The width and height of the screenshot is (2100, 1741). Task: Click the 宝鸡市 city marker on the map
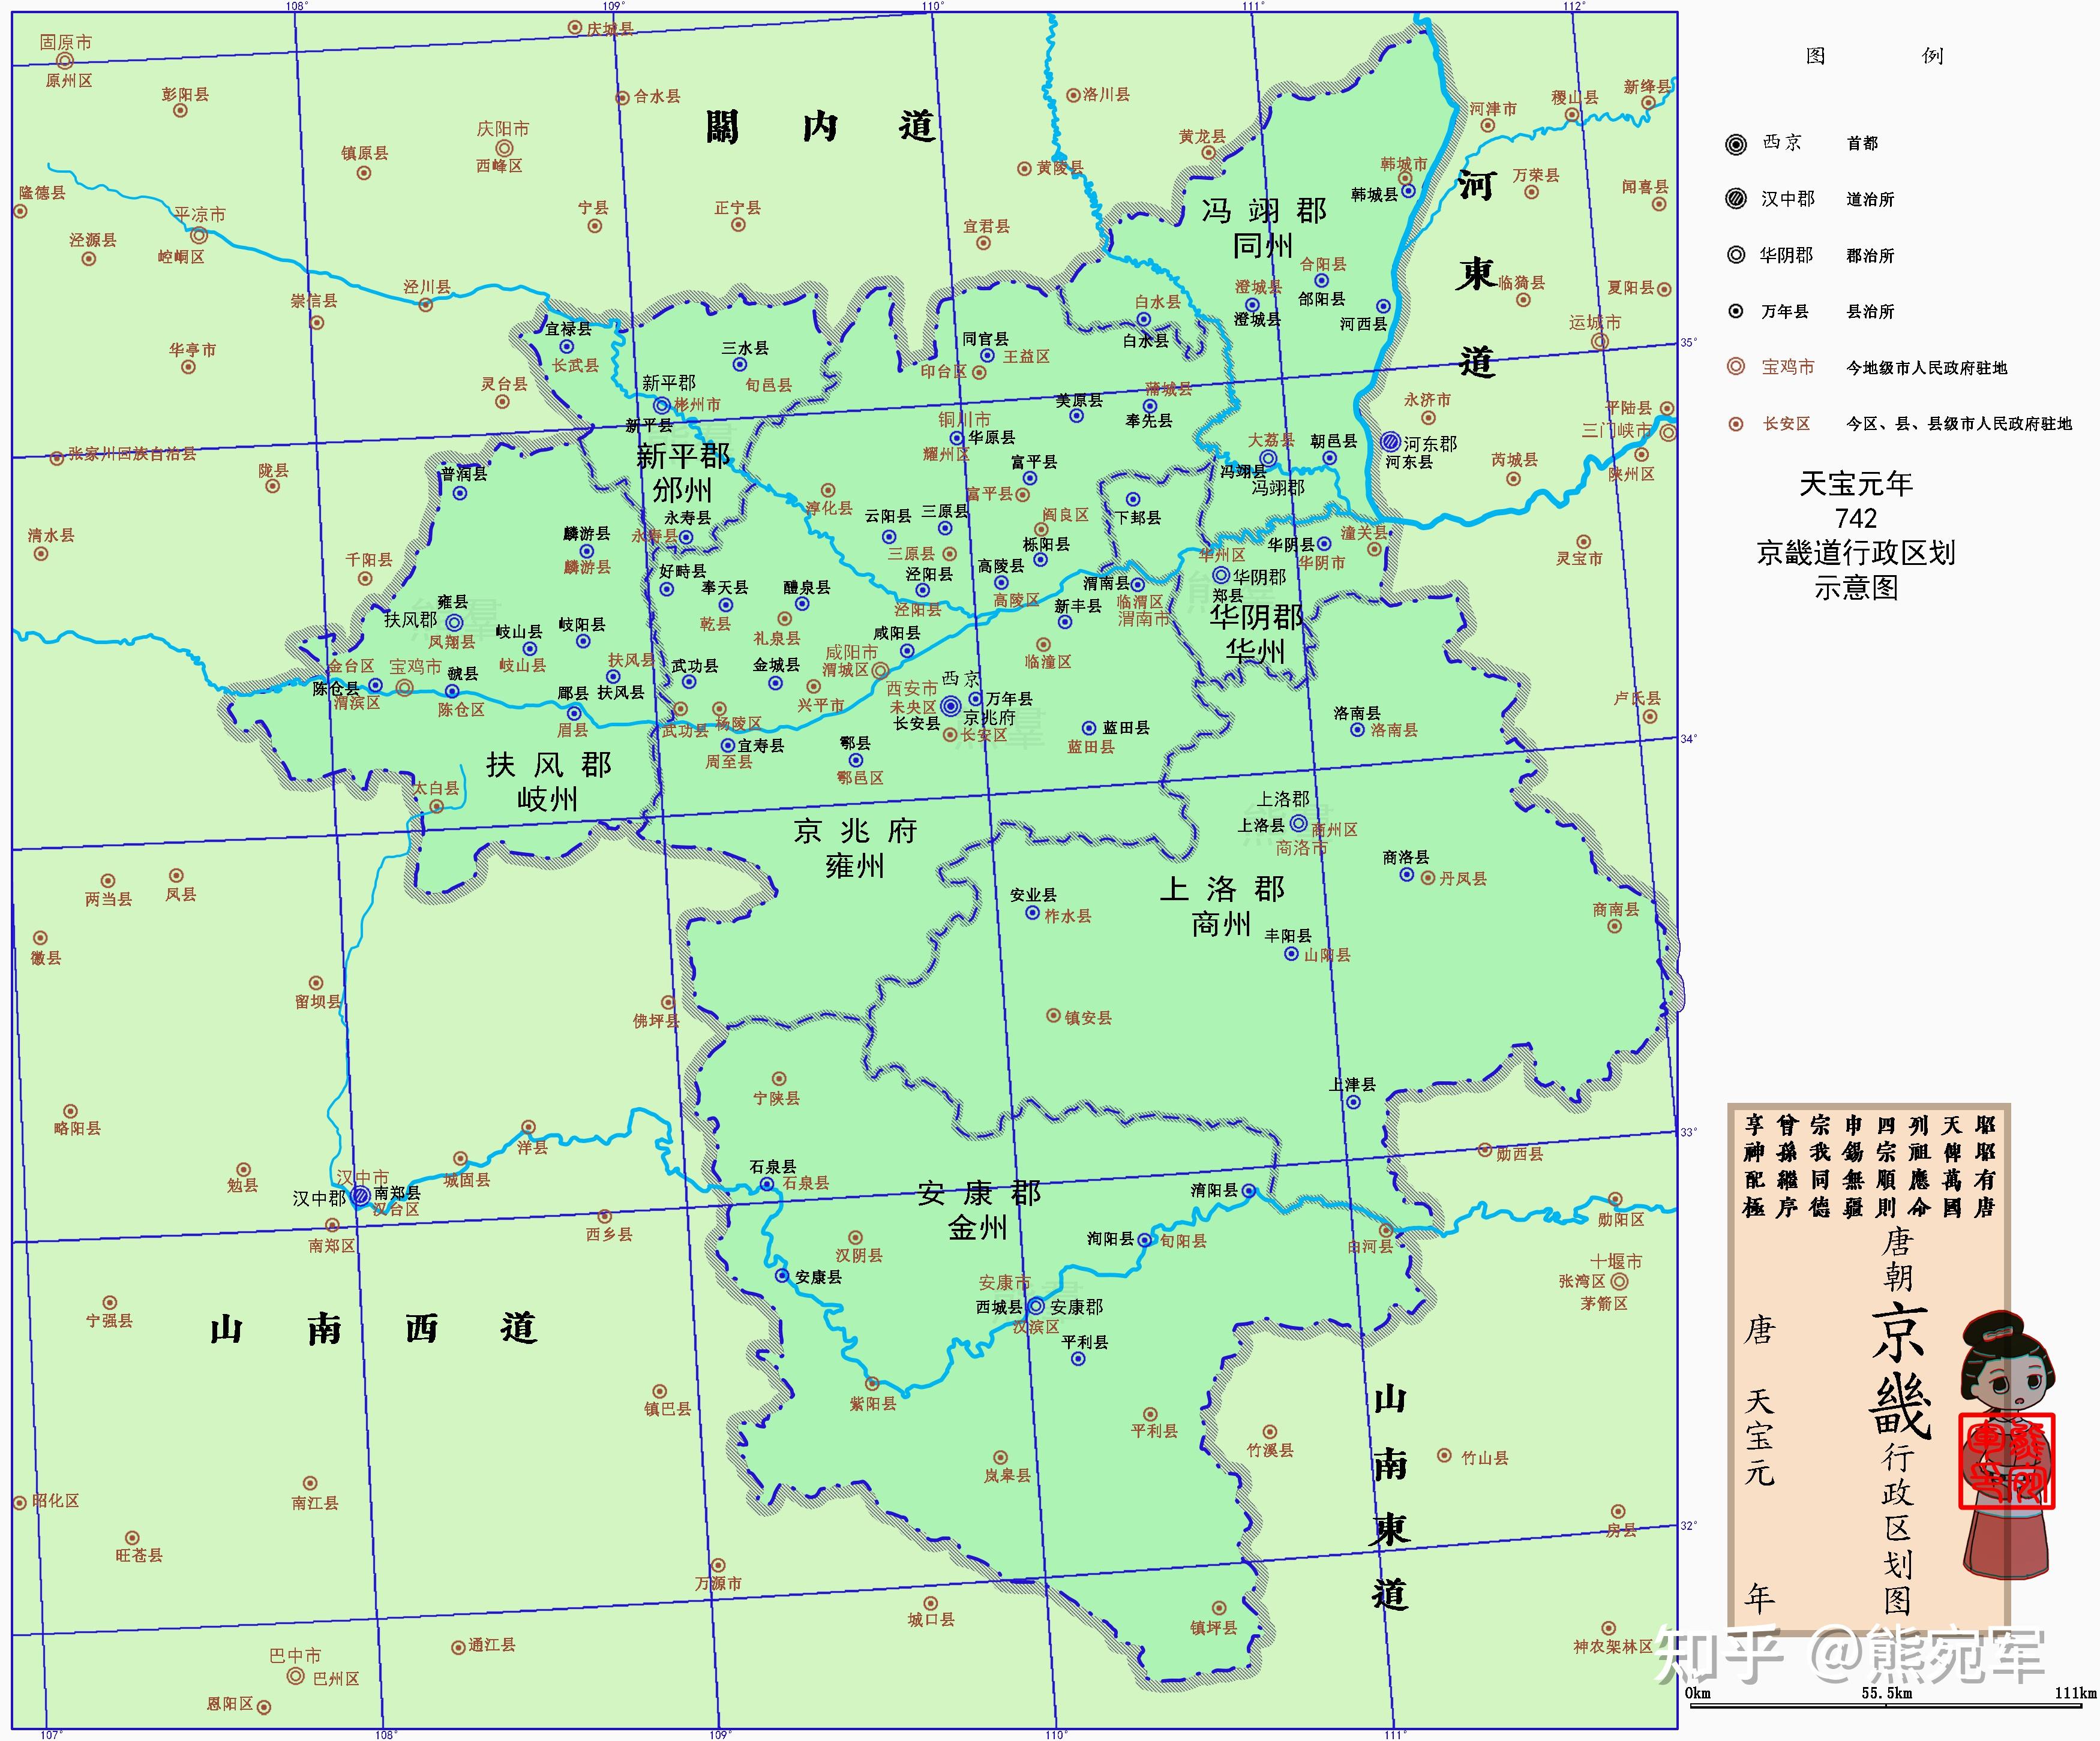coord(405,688)
